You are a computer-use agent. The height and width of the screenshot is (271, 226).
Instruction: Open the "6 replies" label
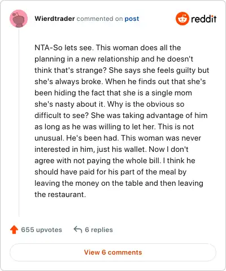coord(99,230)
